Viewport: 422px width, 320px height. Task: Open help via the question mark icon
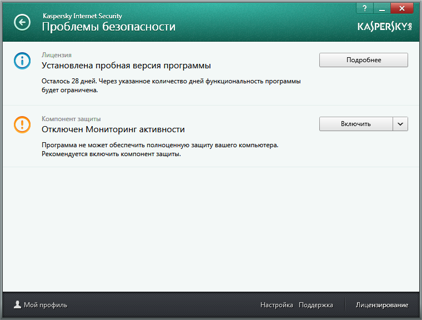(x=365, y=8)
